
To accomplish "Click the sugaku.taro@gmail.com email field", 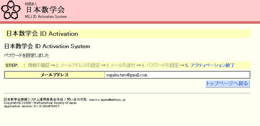I will (x=177, y=75).
